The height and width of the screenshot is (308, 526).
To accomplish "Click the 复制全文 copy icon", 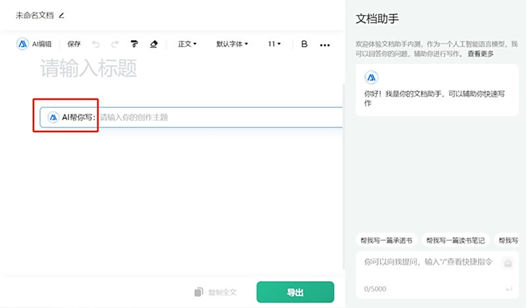I will click(x=199, y=292).
